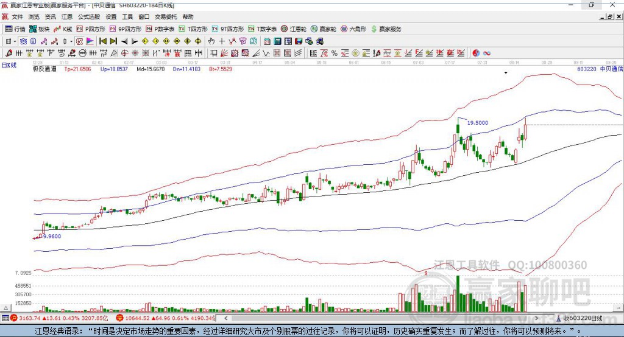Switch to K线 view button
The image size is (624, 337).
pos(63,29)
